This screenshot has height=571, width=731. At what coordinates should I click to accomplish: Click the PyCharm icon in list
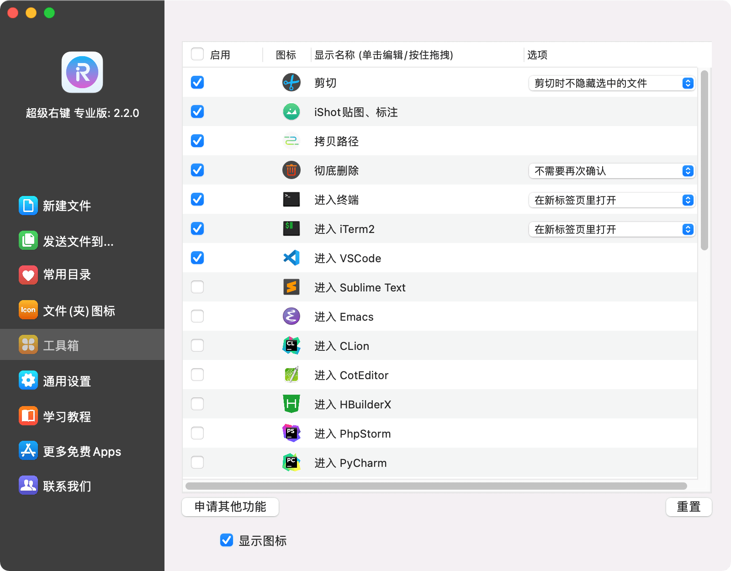tap(291, 463)
